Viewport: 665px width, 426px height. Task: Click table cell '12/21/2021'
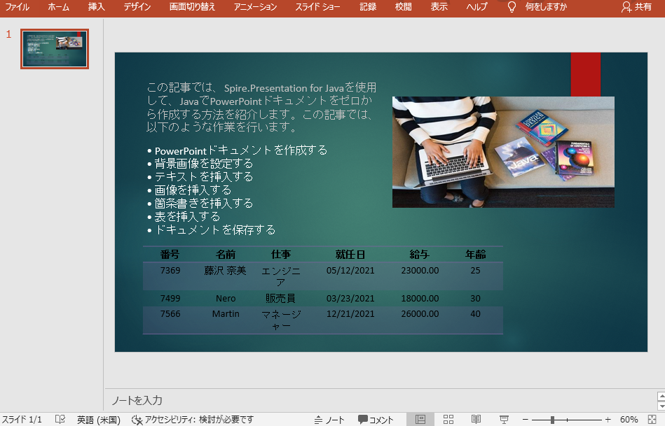pyautogui.click(x=350, y=314)
